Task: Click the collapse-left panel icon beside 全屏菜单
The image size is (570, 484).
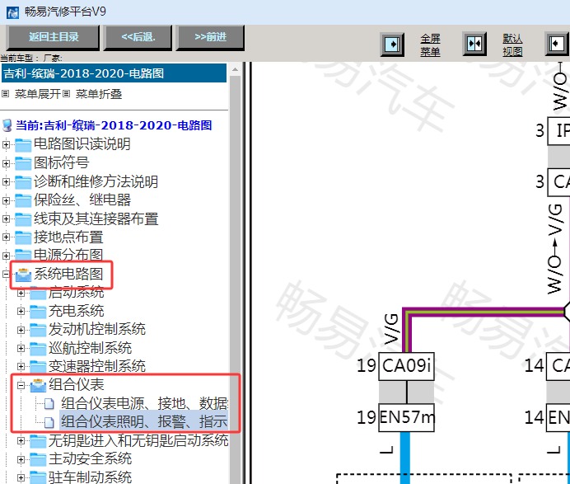Action: point(392,44)
